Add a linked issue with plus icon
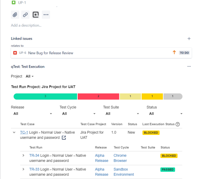The height and width of the screenshot is (179, 200). click(189, 39)
